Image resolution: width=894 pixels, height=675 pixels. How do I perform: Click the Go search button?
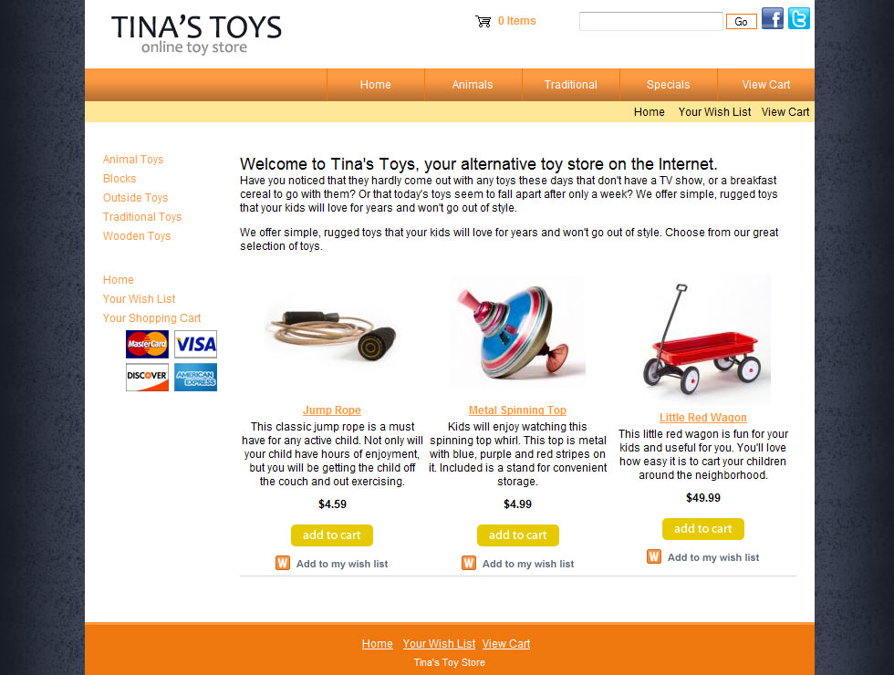coord(741,22)
